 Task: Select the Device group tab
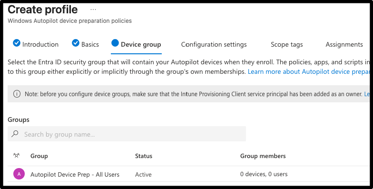click(x=141, y=45)
